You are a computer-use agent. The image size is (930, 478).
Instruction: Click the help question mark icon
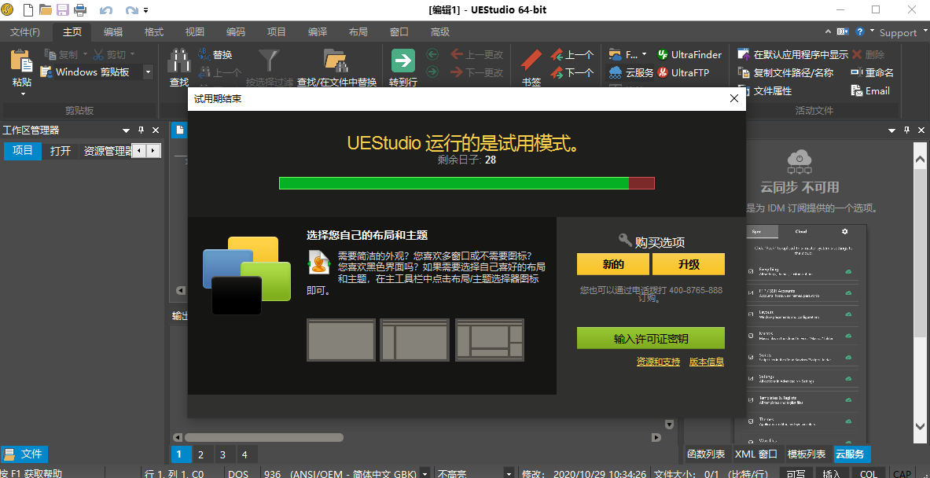[x=858, y=31]
